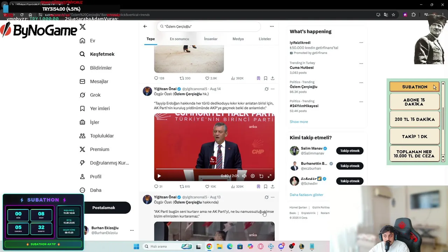Open search settings three-dot menu

[272, 26]
